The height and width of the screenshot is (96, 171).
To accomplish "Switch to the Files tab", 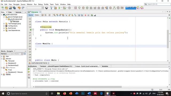I will pyautogui.click(x=10, y=12).
